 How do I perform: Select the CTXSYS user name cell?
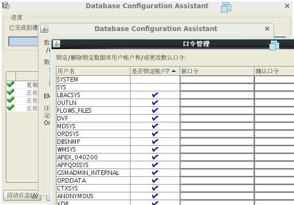pyautogui.click(x=93, y=188)
